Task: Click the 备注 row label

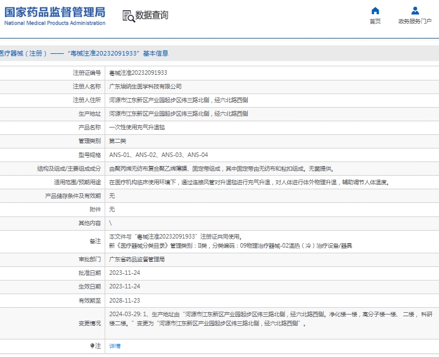Action: (95, 241)
